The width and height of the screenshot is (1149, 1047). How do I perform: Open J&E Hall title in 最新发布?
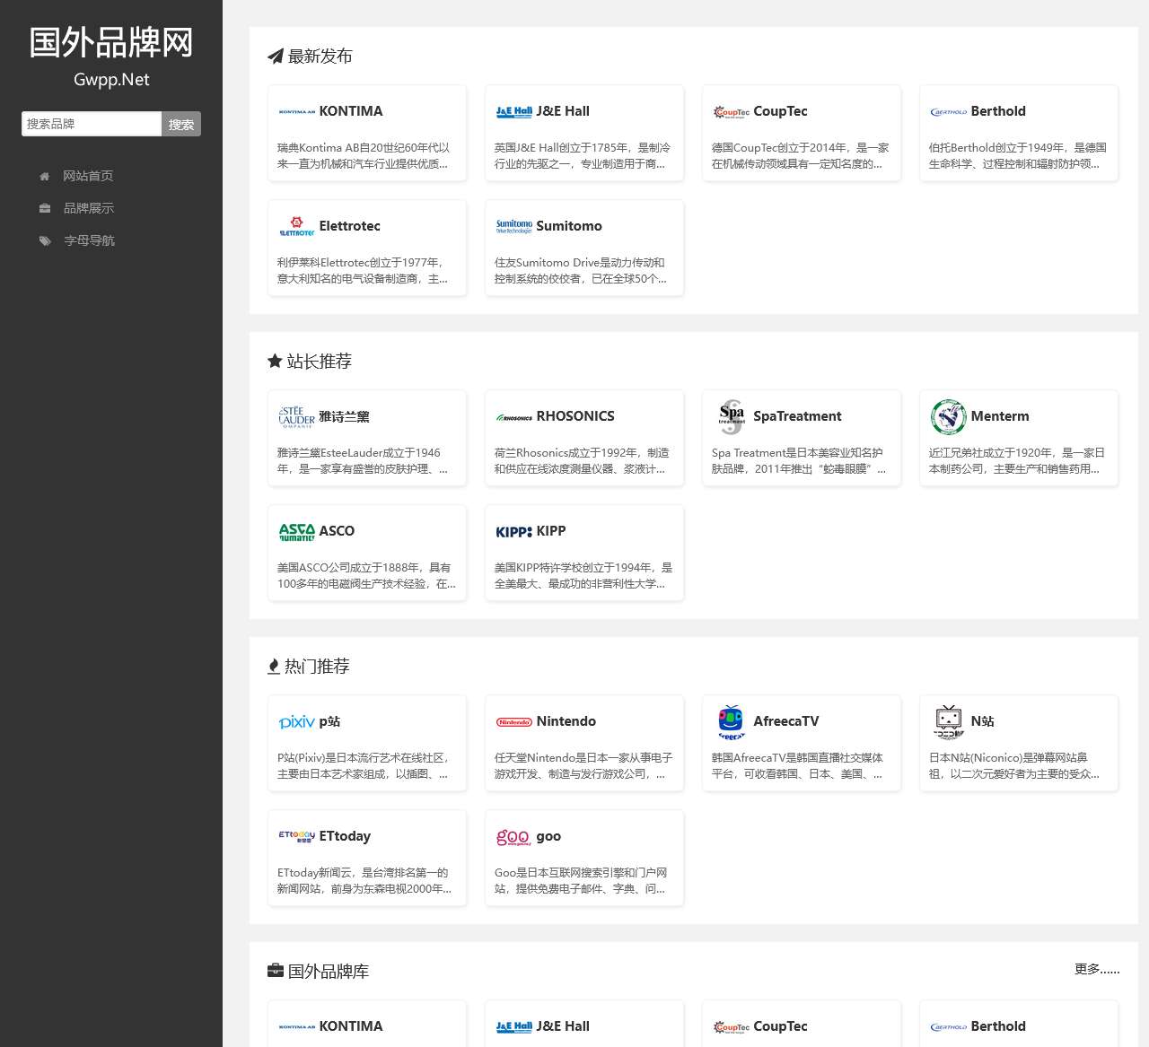click(x=563, y=111)
